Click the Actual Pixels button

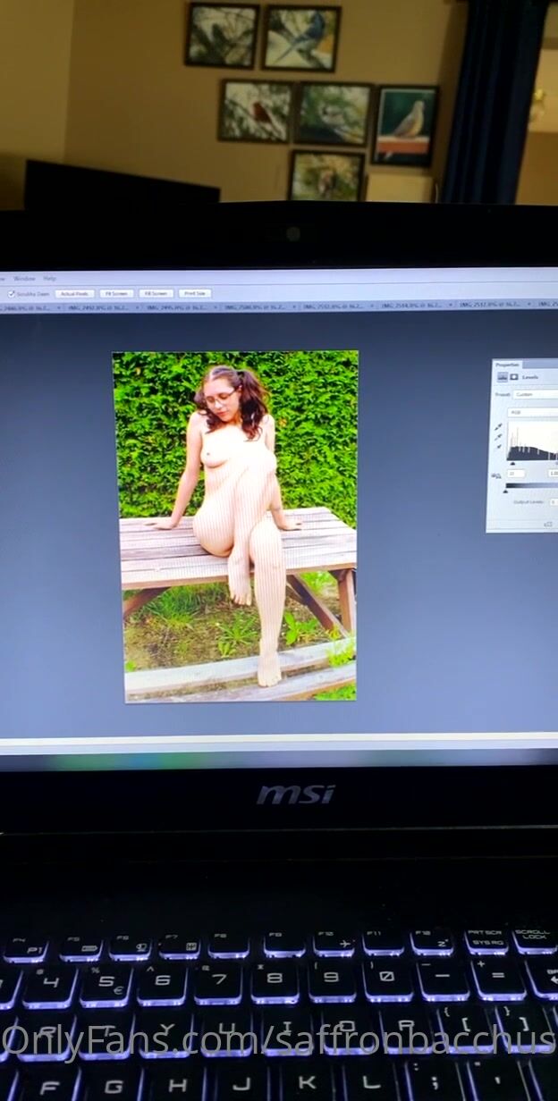click(x=74, y=293)
